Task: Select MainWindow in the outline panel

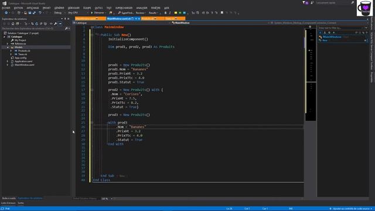Action: click(x=332, y=37)
